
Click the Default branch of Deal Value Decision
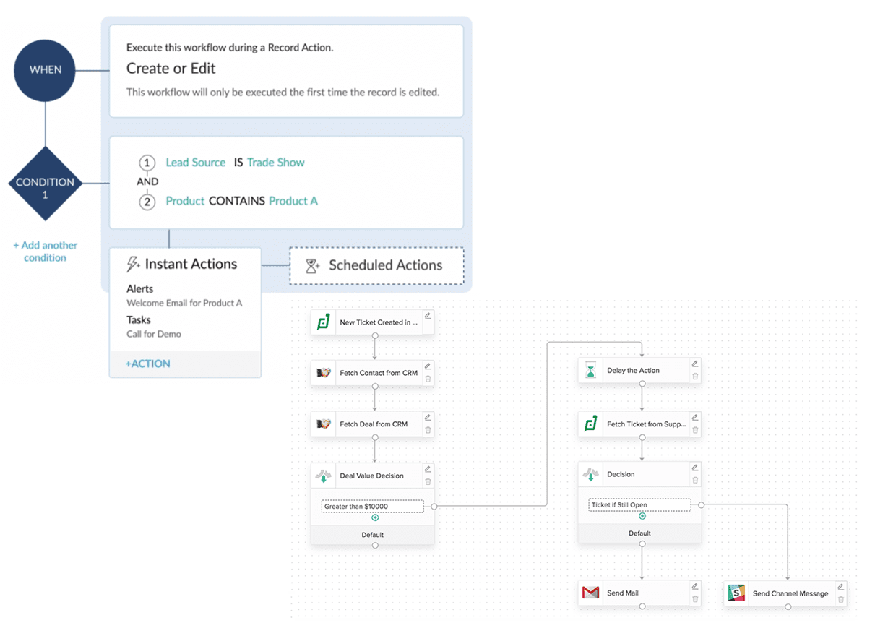[x=372, y=535]
